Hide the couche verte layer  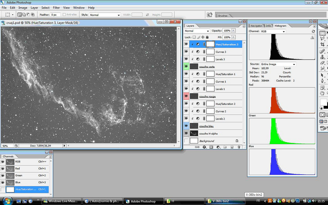tap(186, 67)
